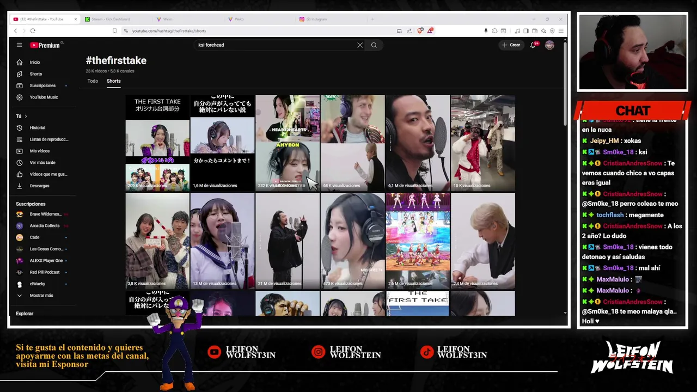Open the AHYEON Heart2Hearts short
The image size is (697, 392).
[x=288, y=143]
